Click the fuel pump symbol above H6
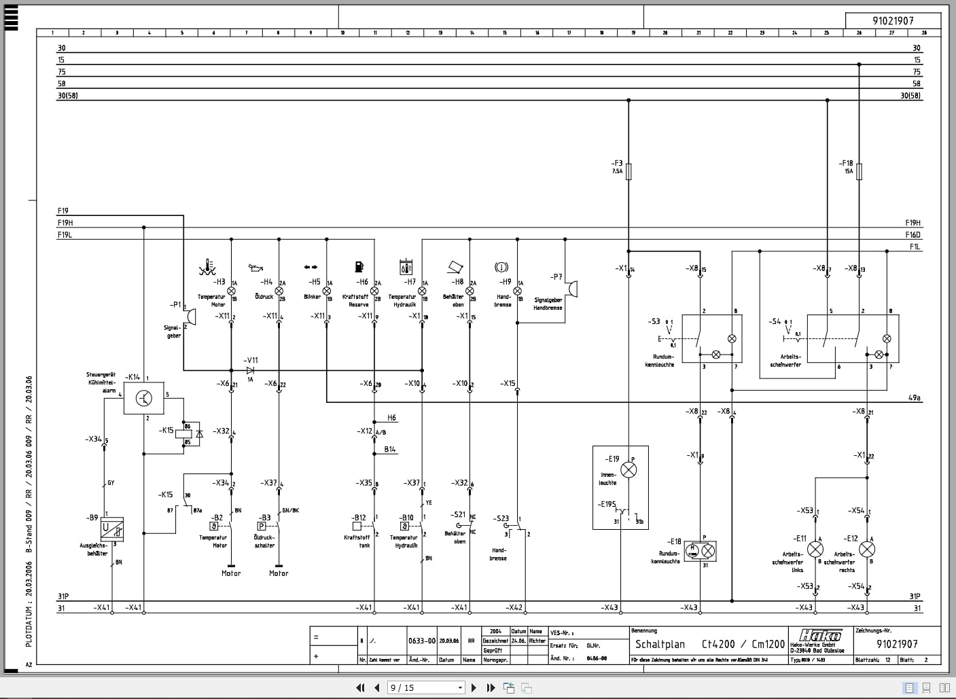The image size is (956, 699). [x=360, y=267]
